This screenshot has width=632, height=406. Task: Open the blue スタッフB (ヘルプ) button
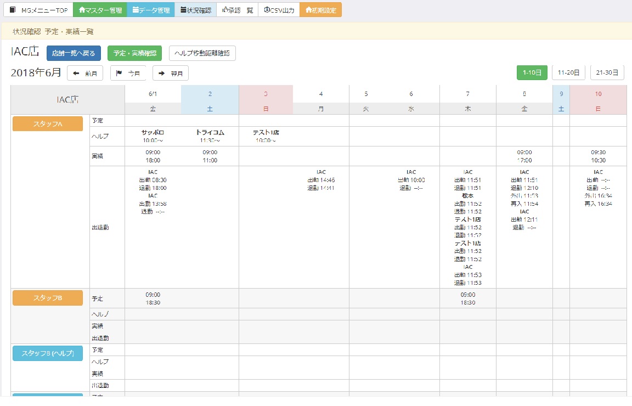47,353
